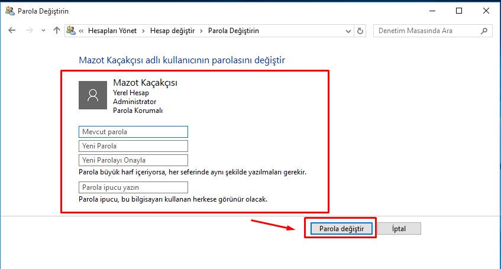501x269 pixels.
Task: Click the title bar user accounts icon
Action: tap(9, 11)
